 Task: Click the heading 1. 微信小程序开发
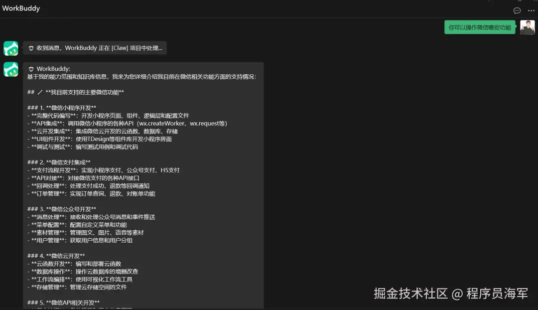pos(62,108)
